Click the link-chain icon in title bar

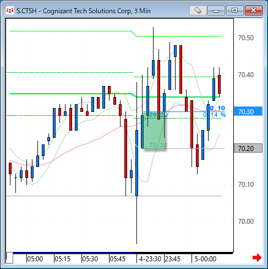(x=198, y=10)
